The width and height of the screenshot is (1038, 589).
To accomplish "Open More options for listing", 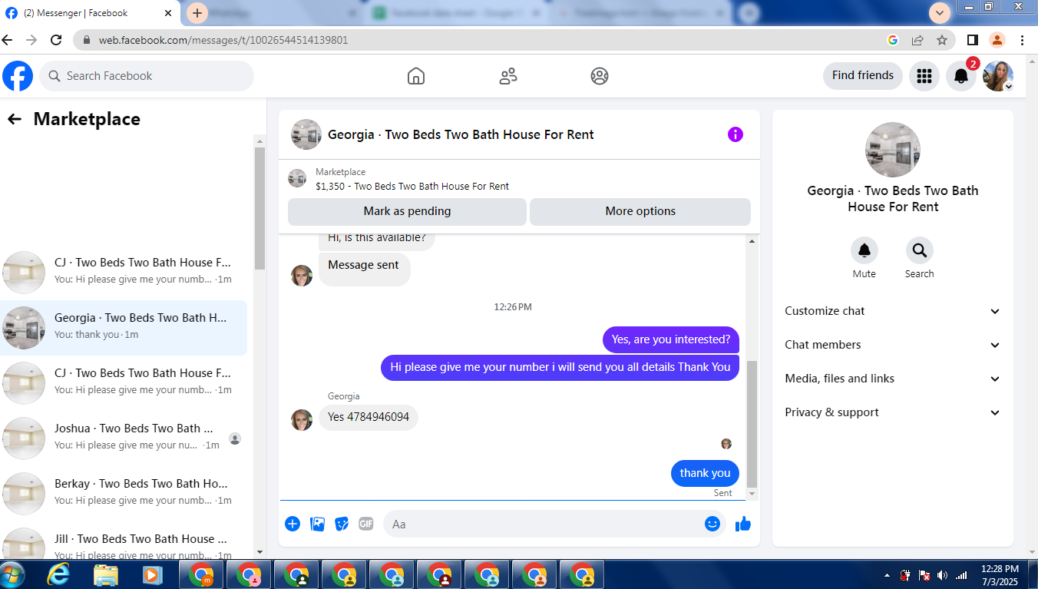I will point(640,211).
